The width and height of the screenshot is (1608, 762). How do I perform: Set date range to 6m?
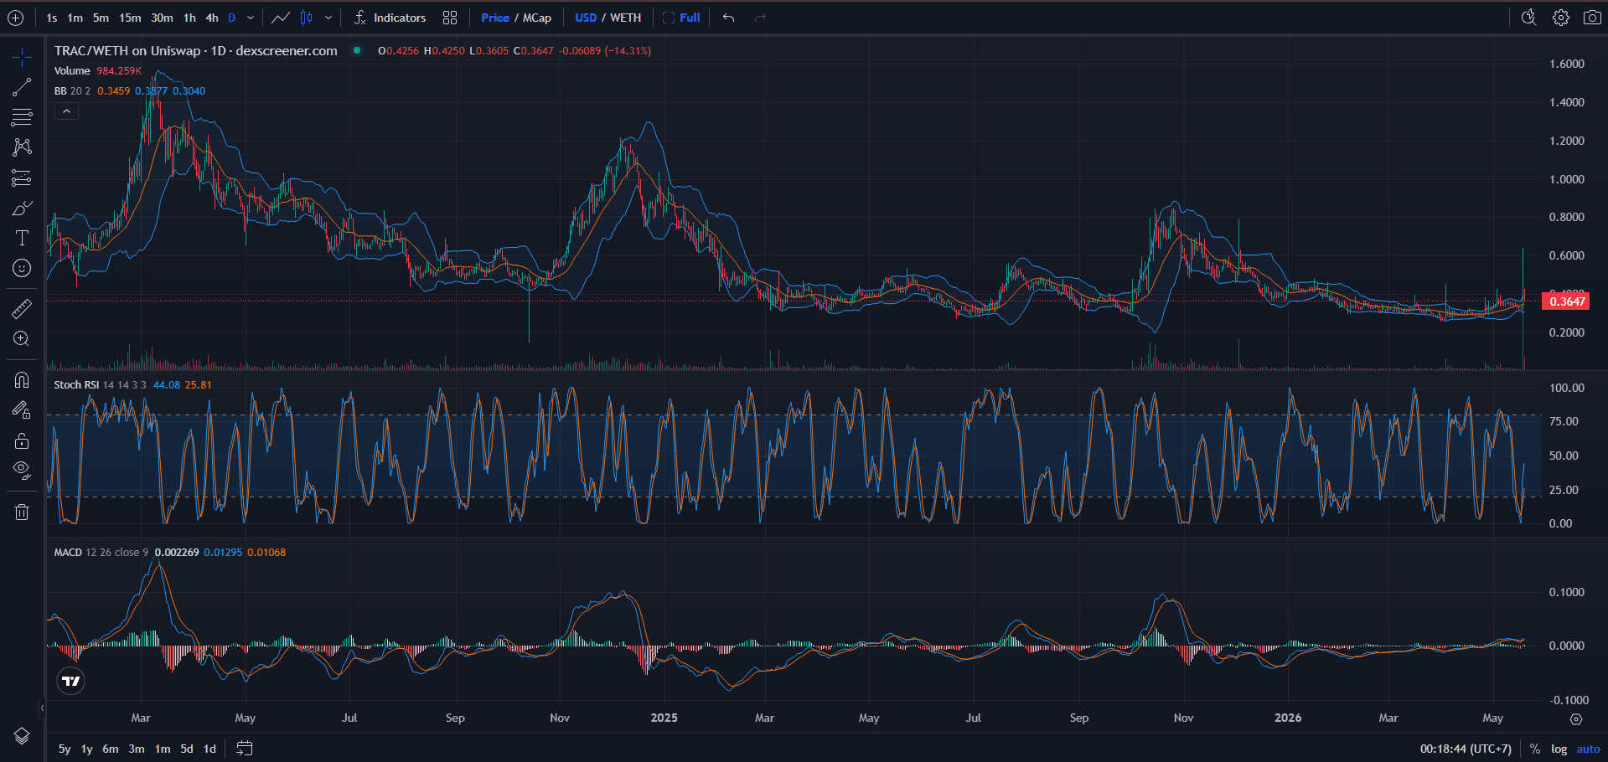click(x=111, y=749)
